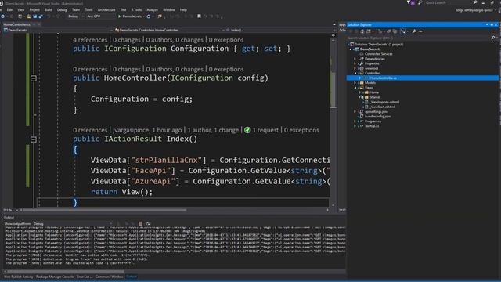The image size is (501, 282).
Task: Click the 1 author, 1 change CodeLens link
Action: click(213, 130)
